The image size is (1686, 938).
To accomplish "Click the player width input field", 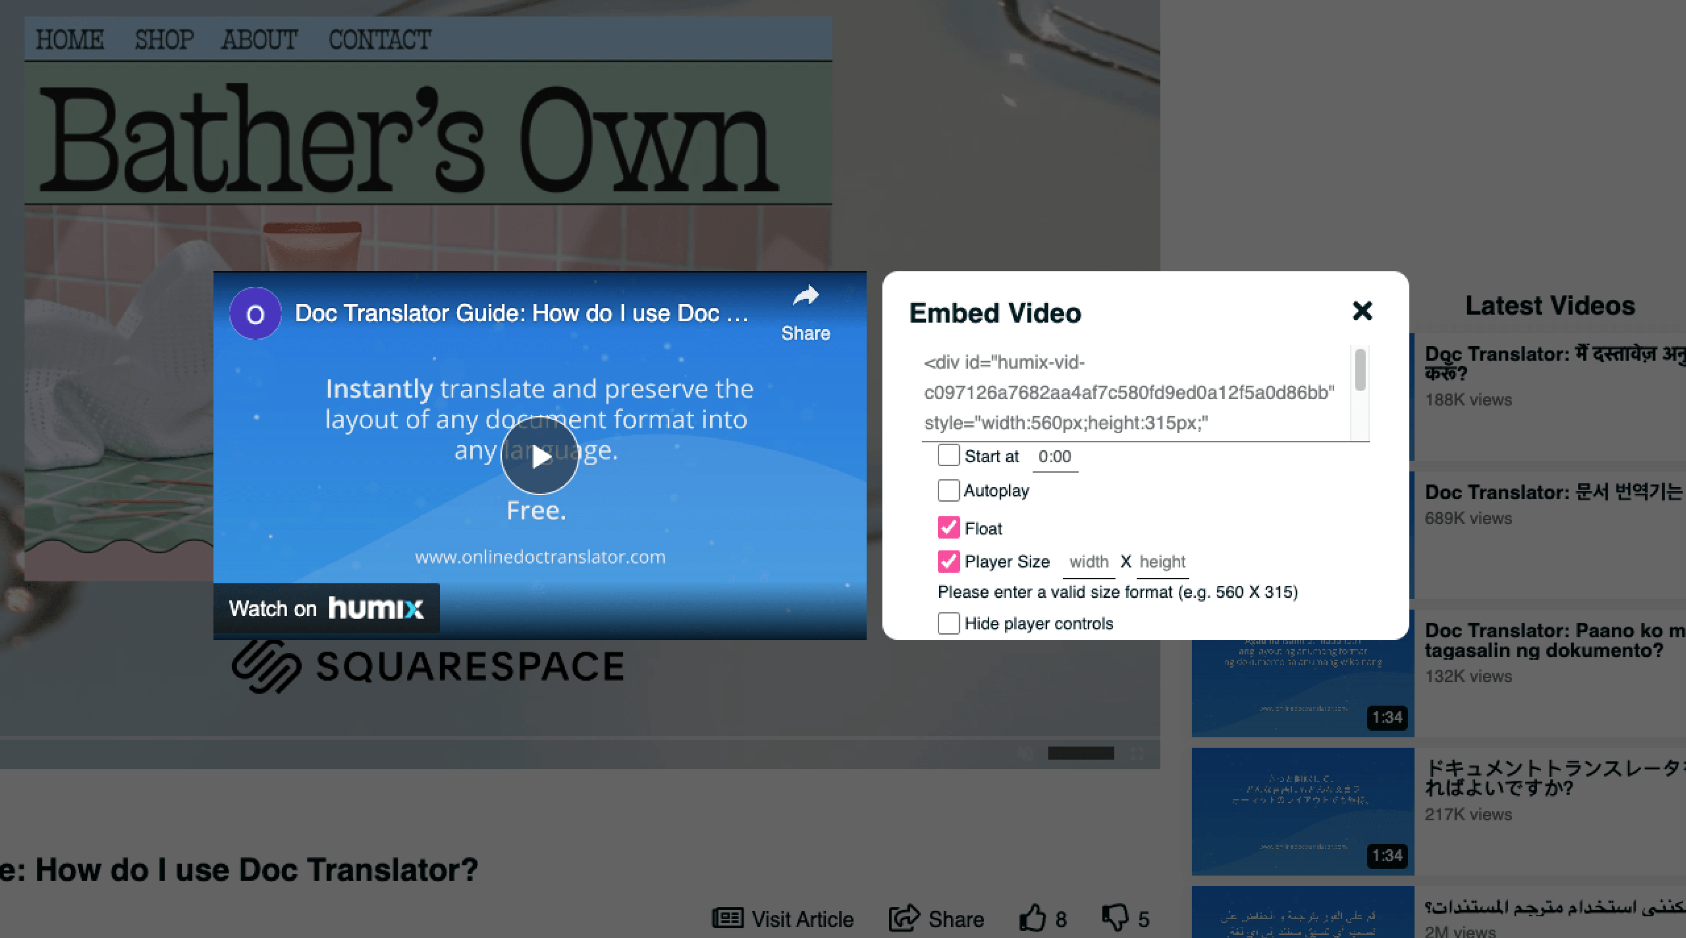I will (x=1089, y=563).
